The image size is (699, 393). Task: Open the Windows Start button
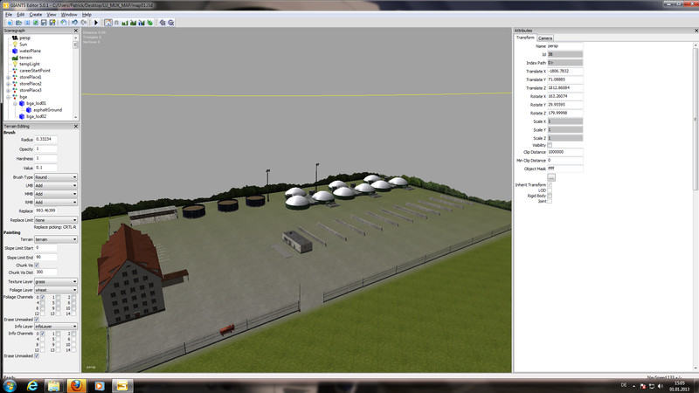point(10,385)
